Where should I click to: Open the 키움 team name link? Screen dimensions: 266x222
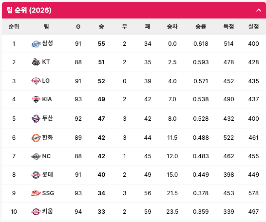coord(48,211)
